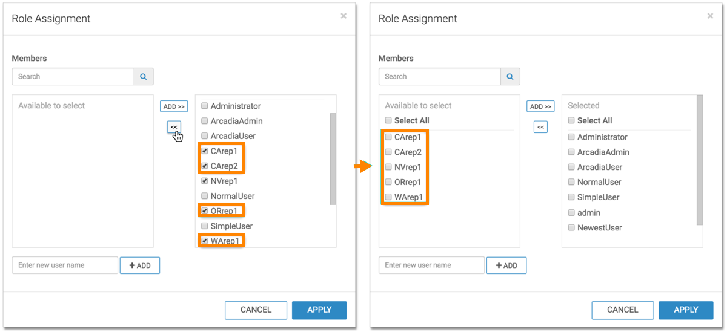Select the admin member checkbox

point(571,213)
